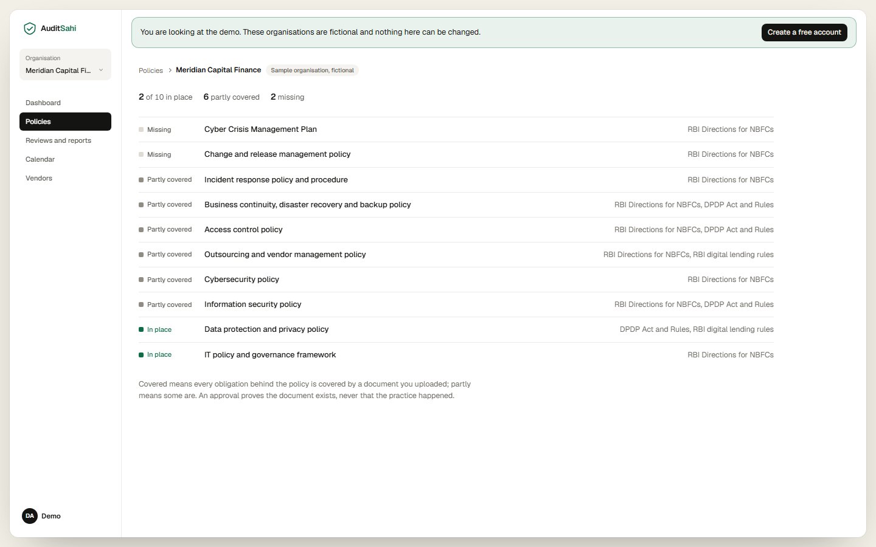
Task: Open the Organisation selector dropdown
Action: tap(65, 64)
